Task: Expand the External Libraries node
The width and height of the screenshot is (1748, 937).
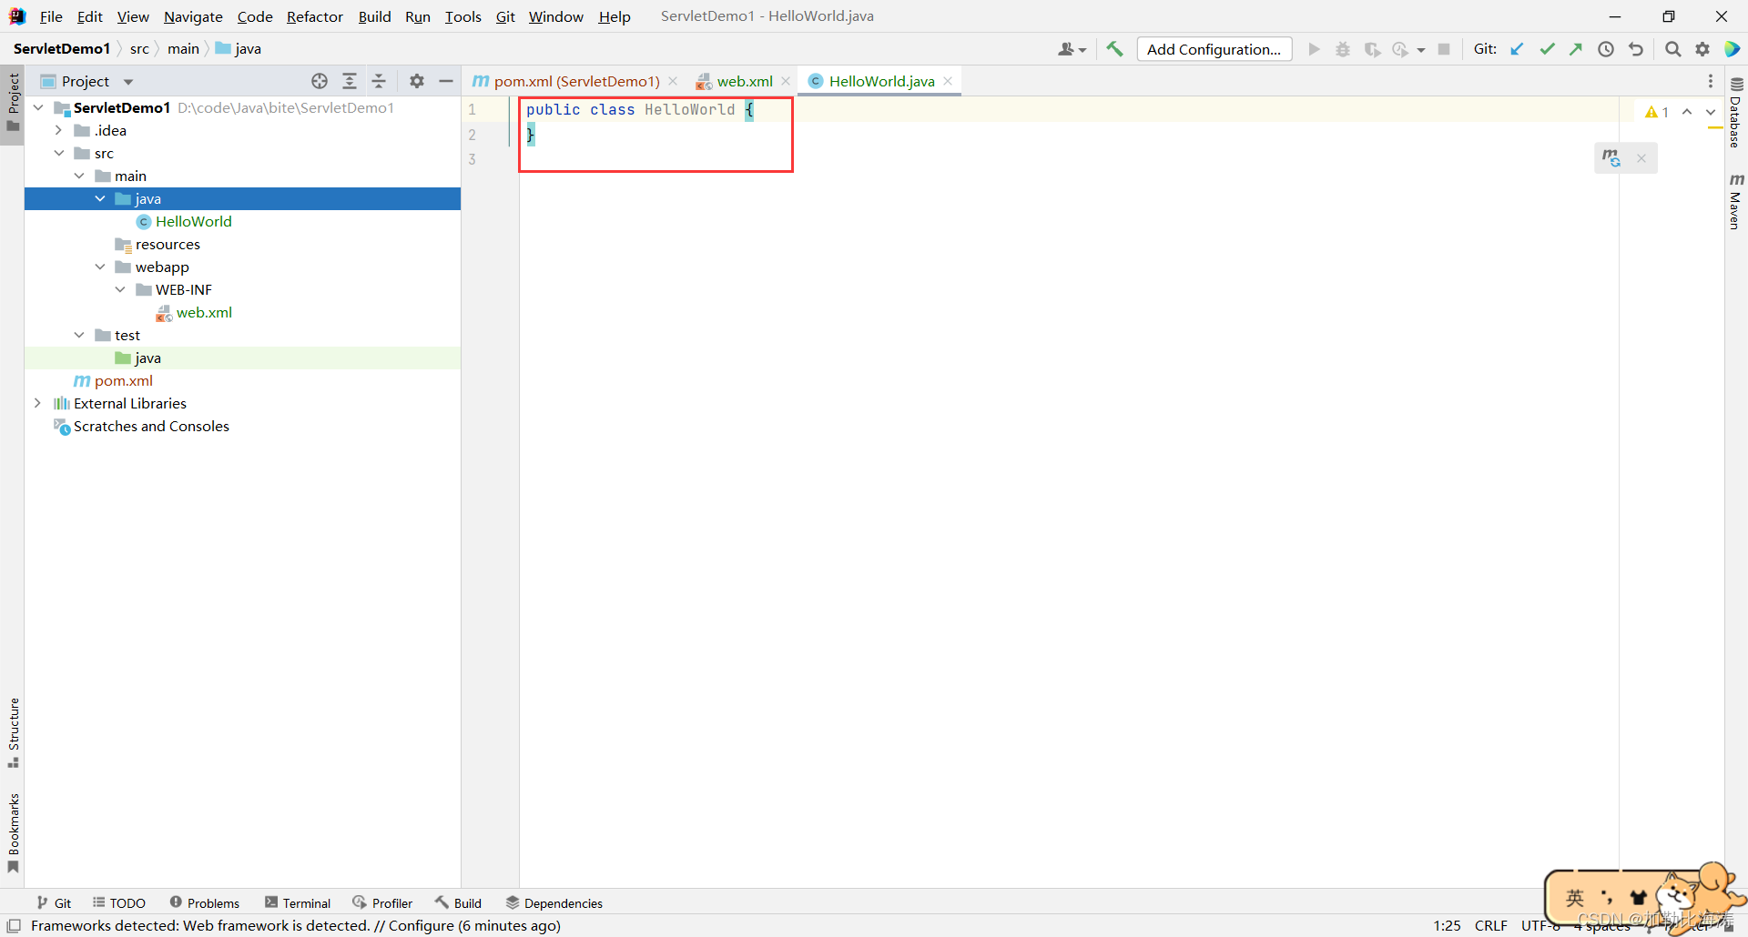Action: pos(37,403)
